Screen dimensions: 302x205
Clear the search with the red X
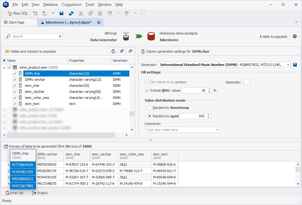click(60, 36)
